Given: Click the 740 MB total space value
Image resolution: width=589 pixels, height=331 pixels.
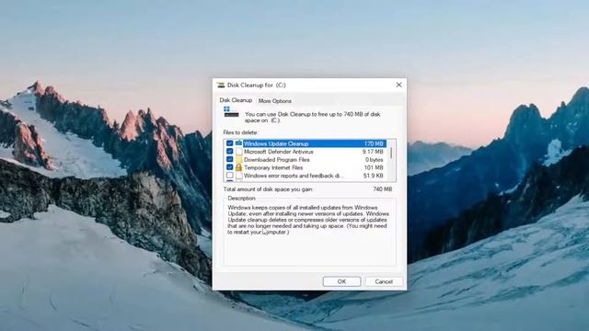Looking at the screenshot, I should coord(383,189).
